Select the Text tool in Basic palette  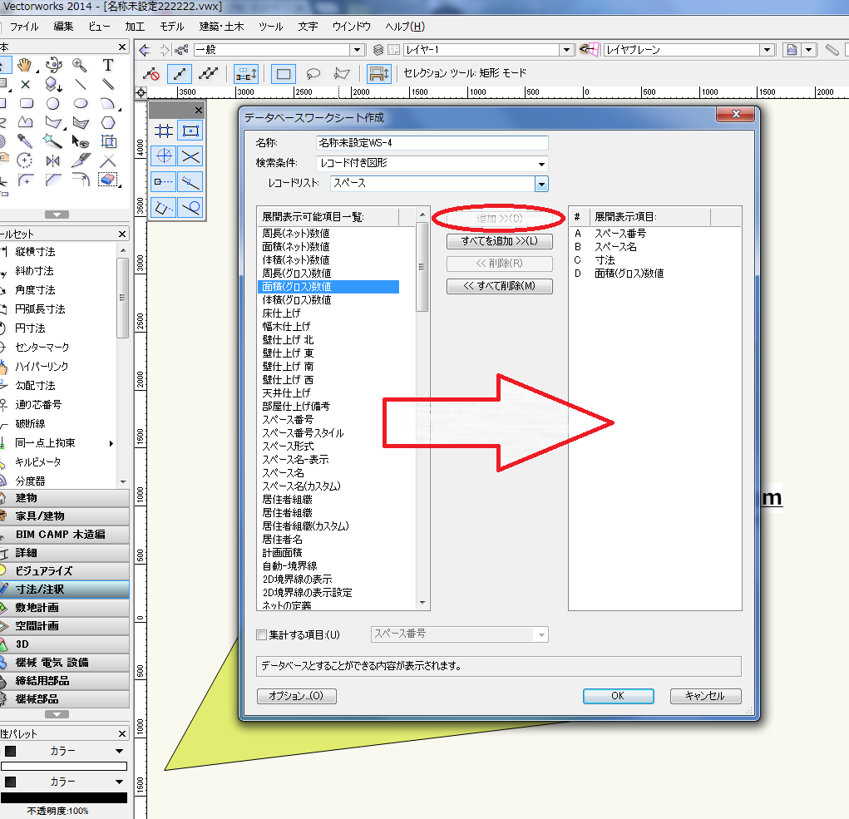[x=108, y=65]
